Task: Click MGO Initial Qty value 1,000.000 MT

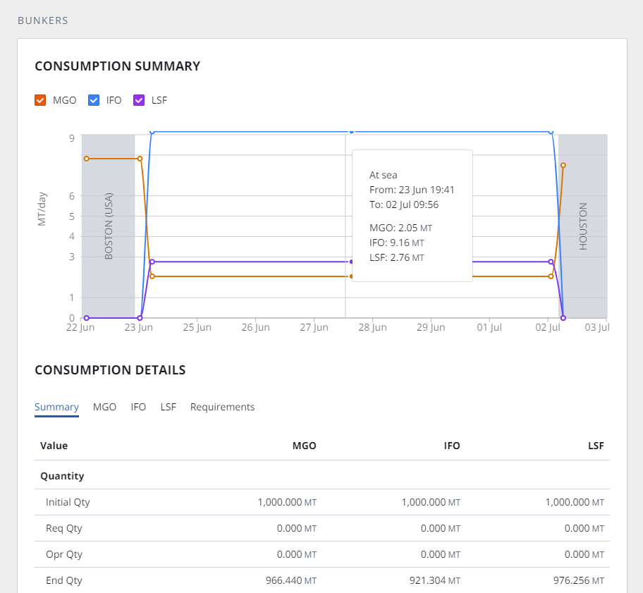Action: coord(287,502)
